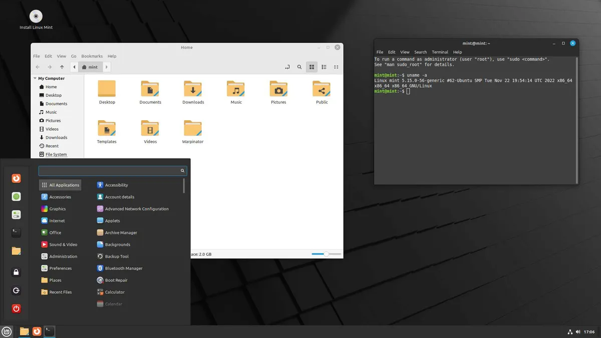Click the clock showing 17:06 on the panel

point(589,331)
